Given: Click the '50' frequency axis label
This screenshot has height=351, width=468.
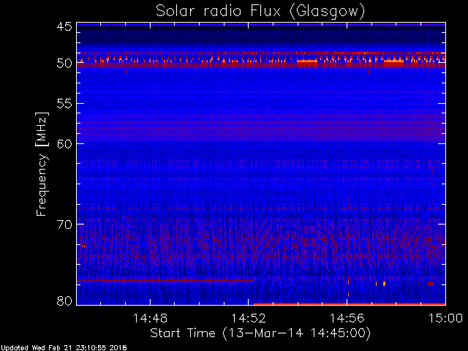Looking at the screenshot, I should tap(64, 64).
